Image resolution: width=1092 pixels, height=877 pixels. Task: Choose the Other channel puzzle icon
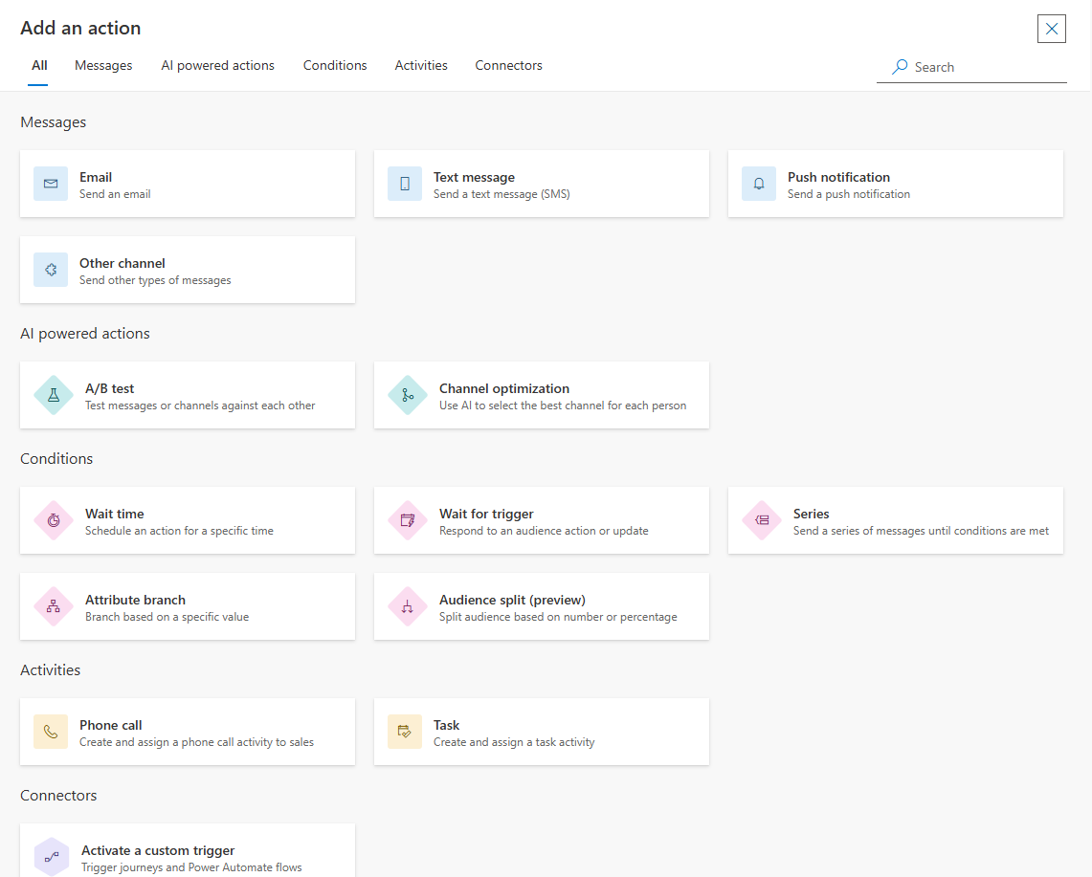51,270
